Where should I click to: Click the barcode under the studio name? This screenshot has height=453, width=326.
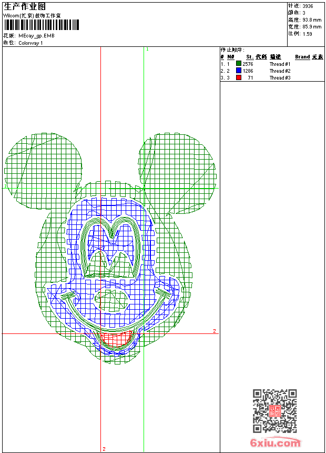click(x=41, y=25)
